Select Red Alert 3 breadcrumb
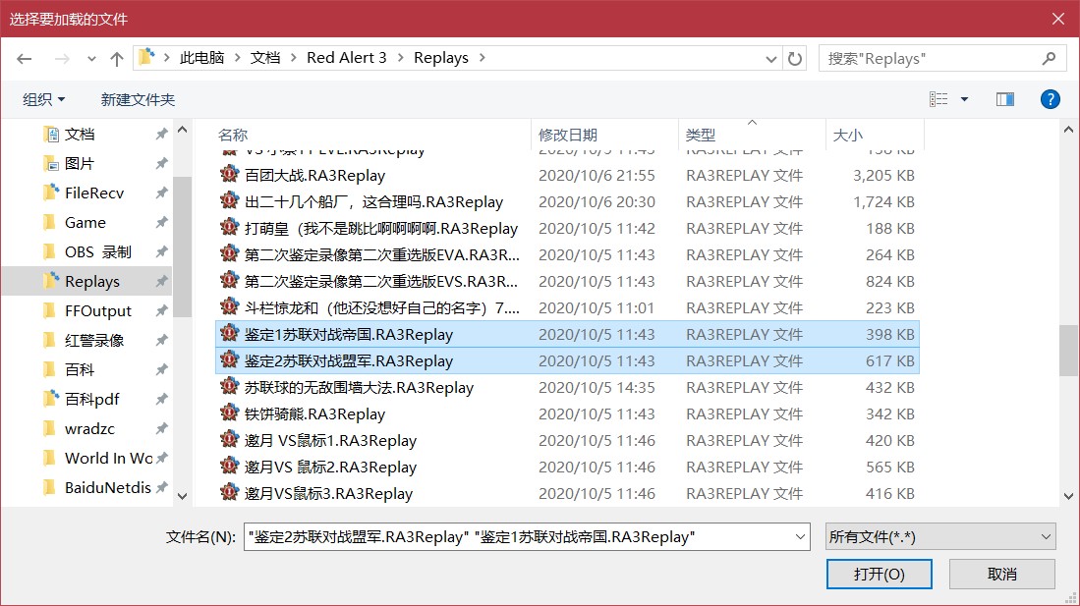Image resolution: width=1080 pixels, height=606 pixels. 347,58
